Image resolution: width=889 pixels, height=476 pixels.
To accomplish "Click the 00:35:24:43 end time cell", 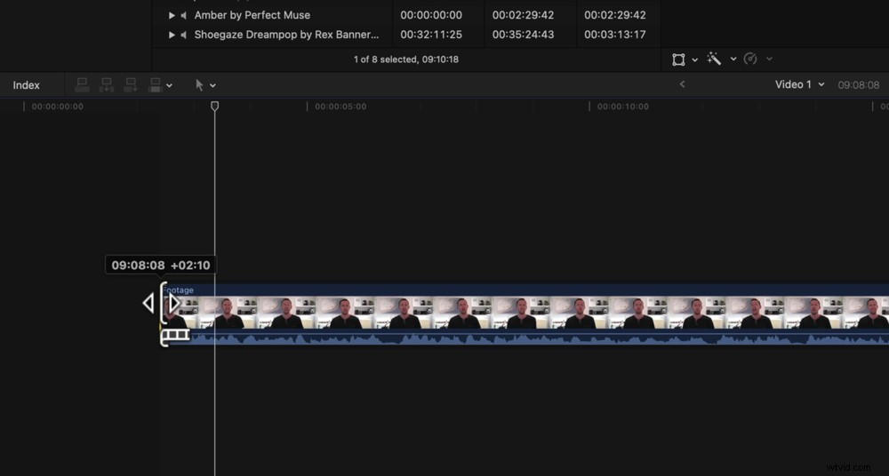I will (x=523, y=35).
